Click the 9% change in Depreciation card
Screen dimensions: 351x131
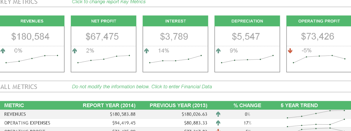click(234, 51)
